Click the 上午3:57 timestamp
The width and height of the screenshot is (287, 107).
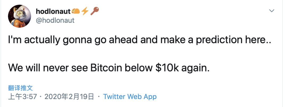point(23,97)
